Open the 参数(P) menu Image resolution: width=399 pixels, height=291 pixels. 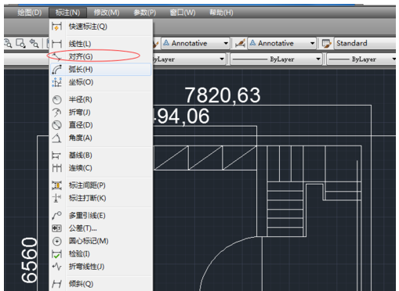145,13
